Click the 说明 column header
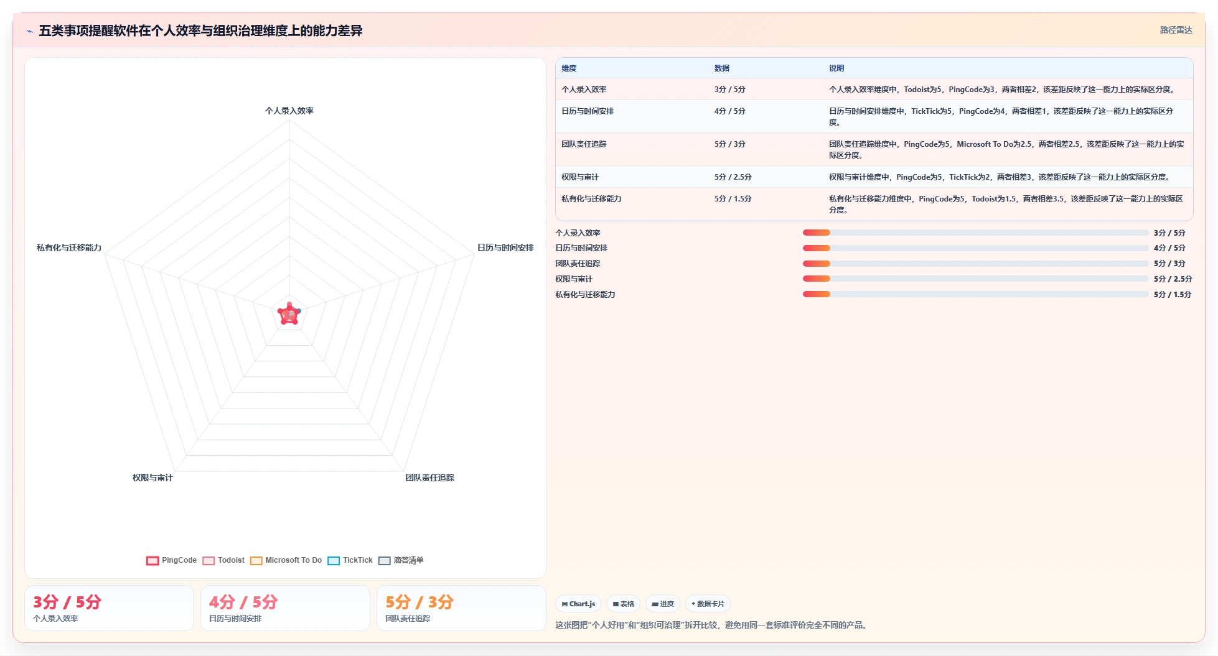 pyautogui.click(x=836, y=68)
